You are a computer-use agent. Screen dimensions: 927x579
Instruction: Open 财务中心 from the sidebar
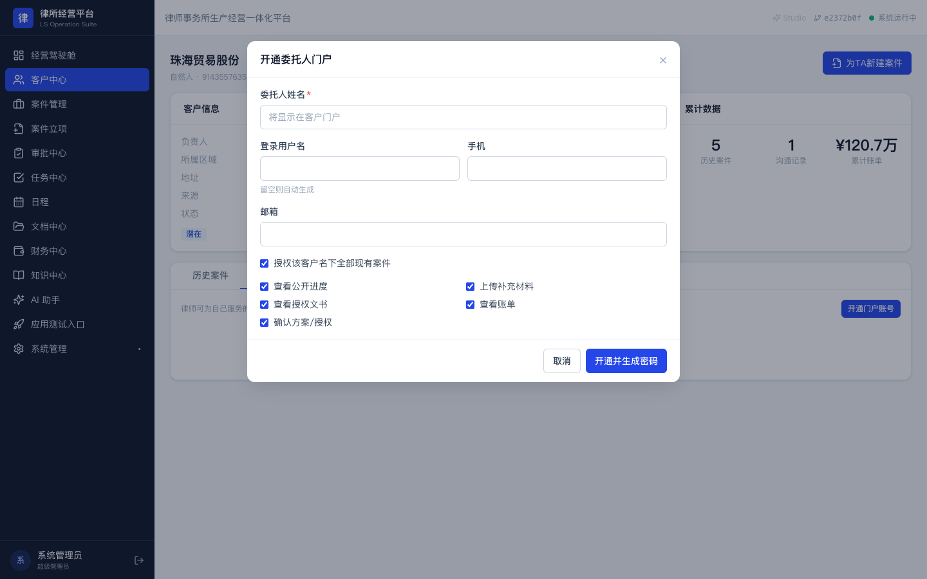77,251
